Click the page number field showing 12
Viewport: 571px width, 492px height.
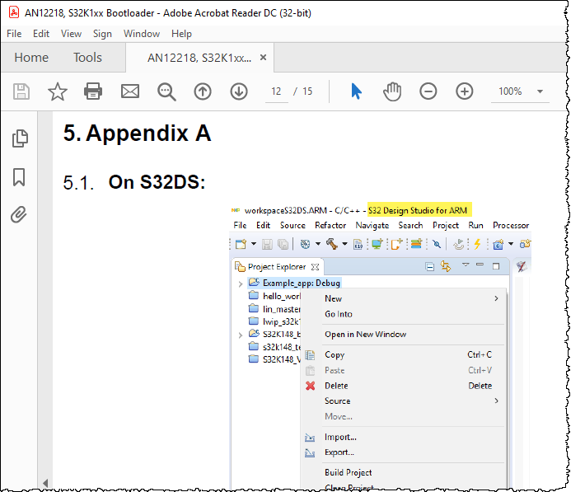click(276, 91)
